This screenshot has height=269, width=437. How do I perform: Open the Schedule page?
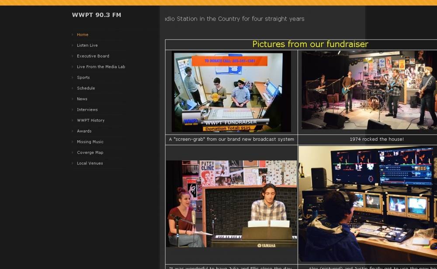click(86, 88)
